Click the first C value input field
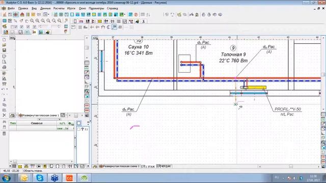Screen dimensions: 326x183 (43, 27)
